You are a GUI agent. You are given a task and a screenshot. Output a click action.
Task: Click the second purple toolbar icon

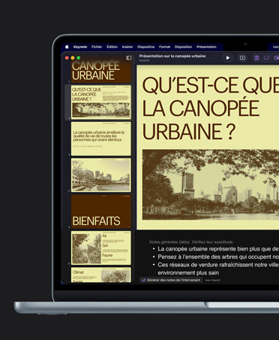pos(266,58)
